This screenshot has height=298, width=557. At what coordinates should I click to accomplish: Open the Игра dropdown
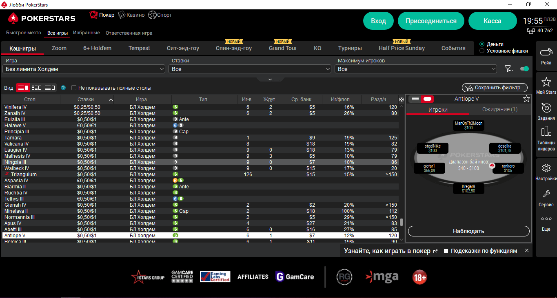[84, 69]
